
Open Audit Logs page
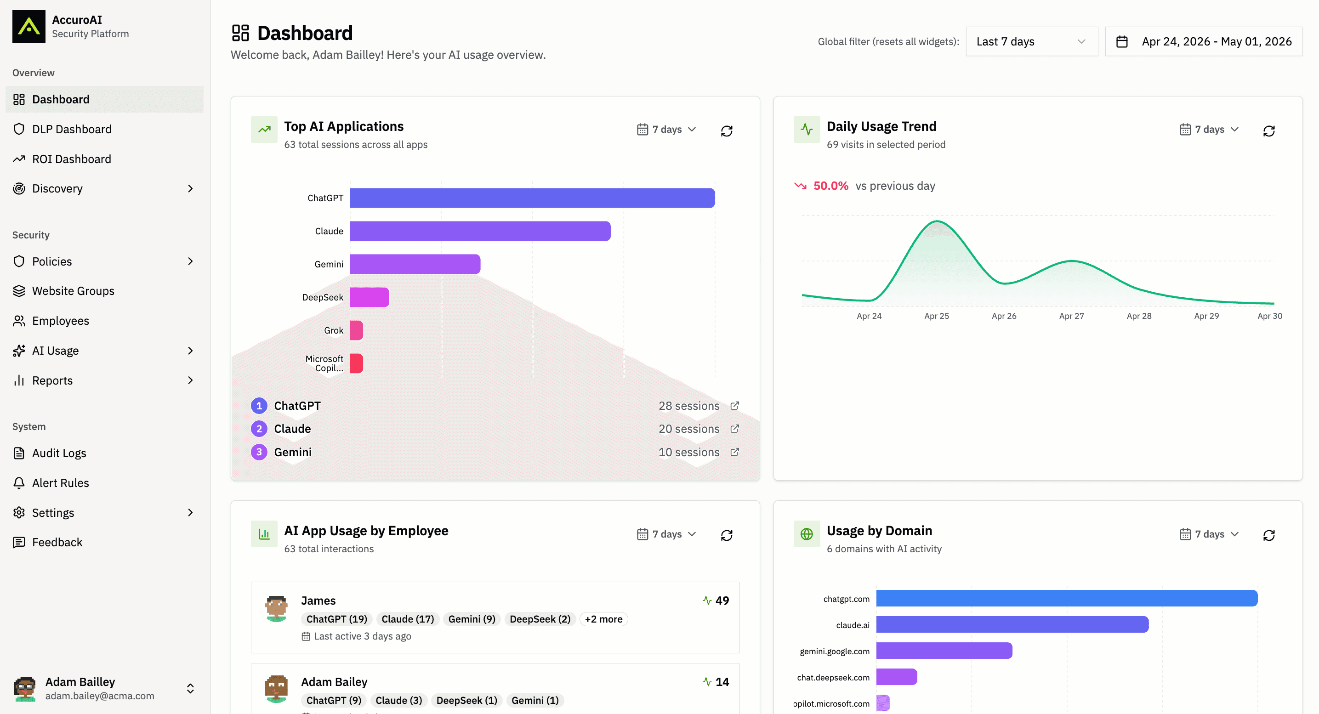(x=104, y=453)
